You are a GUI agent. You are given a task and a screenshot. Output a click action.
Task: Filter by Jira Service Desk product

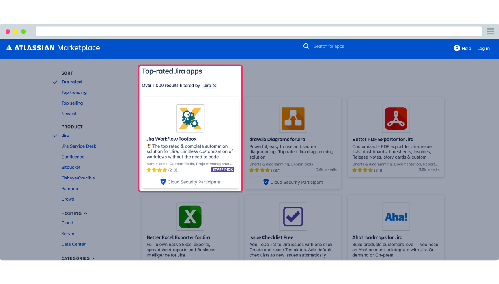(79, 146)
